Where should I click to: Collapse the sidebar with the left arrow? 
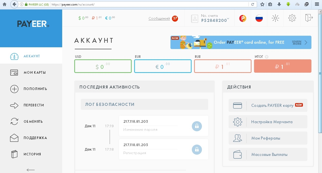pyautogui.click(x=30, y=170)
